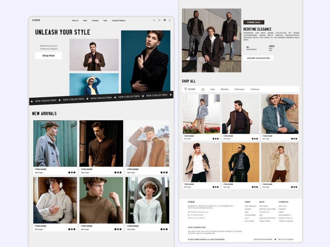The image size is (330, 247).
Task: Click the FORMÉ logo in the header
Action: [x=36, y=20]
